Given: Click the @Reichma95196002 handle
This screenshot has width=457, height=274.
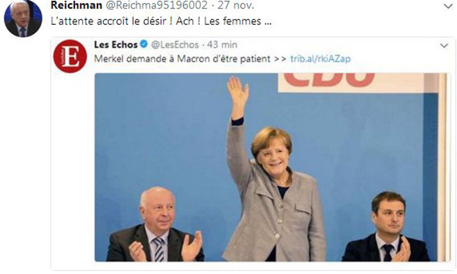Looking at the screenshot, I should tap(156, 5).
